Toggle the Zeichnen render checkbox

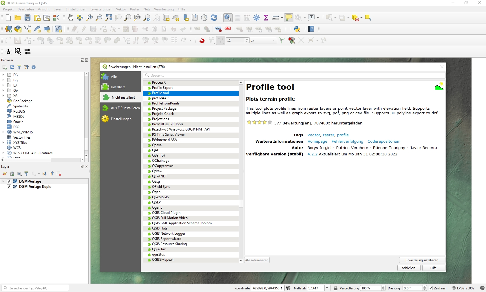(x=431, y=288)
